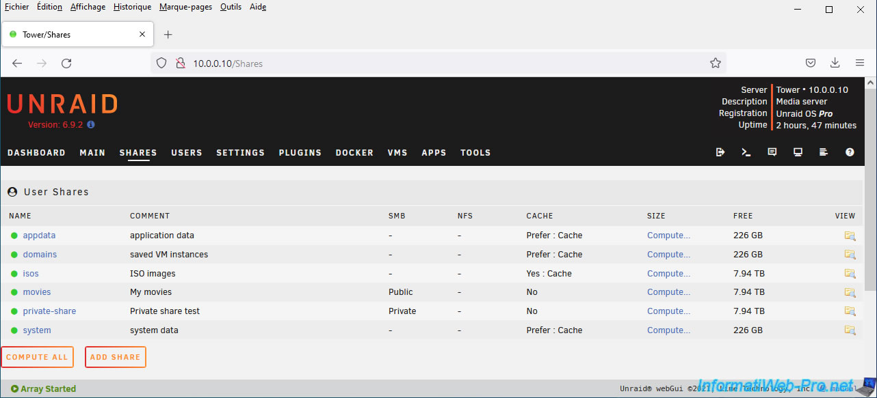This screenshot has height=398, width=877.
Task: Open the private-share share link
Action: 49,311
